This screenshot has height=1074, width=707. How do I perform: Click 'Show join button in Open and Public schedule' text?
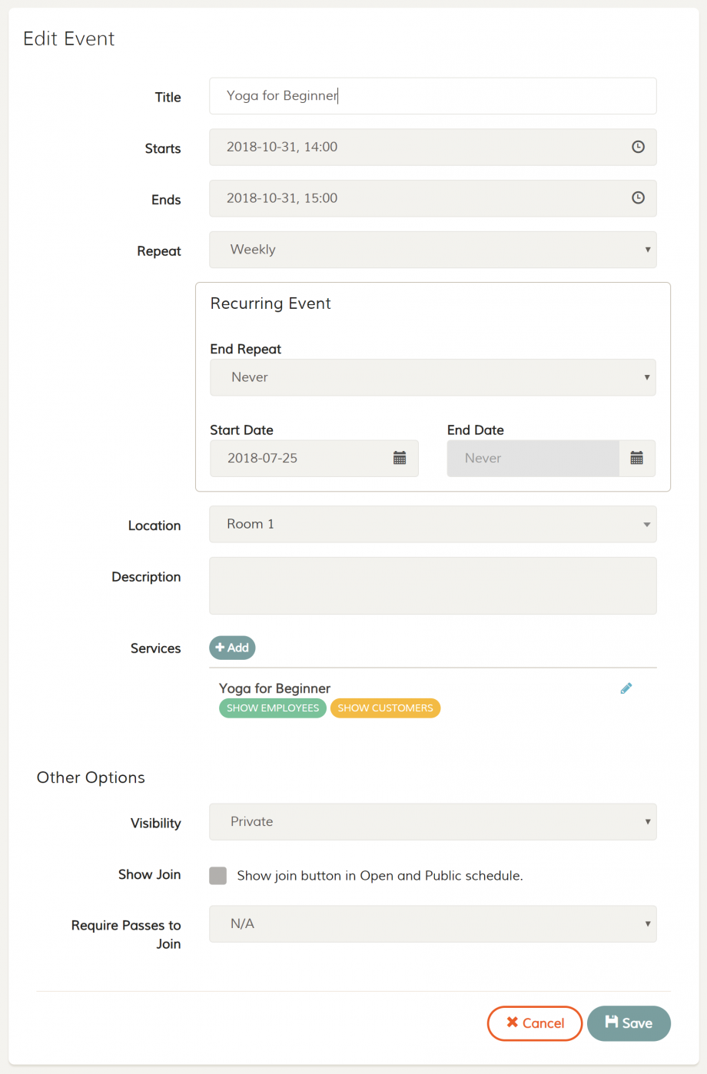click(380, 876)
